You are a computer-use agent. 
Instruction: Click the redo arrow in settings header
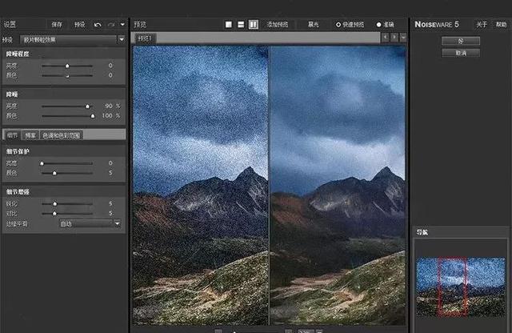tap(110, 25)
